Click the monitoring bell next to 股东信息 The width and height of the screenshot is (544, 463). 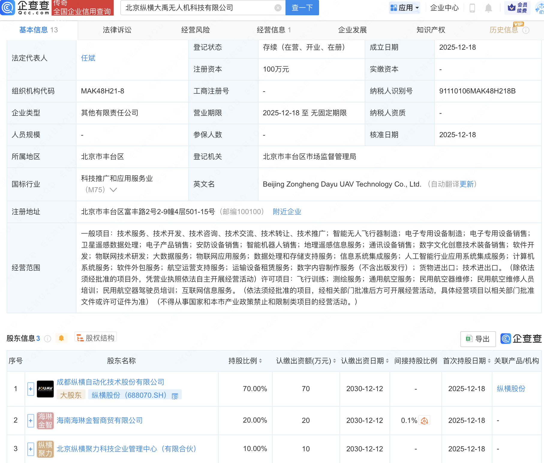[x=61, y=338]
